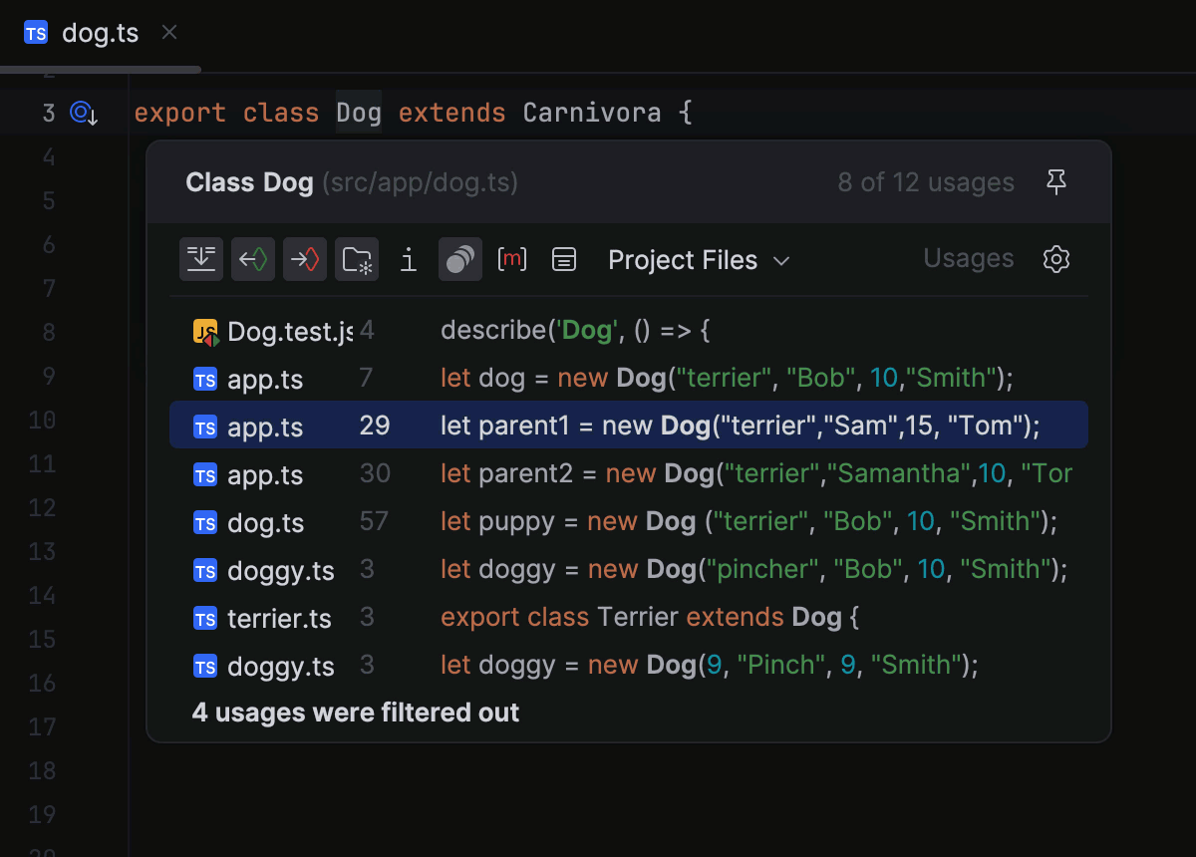Select the [m] filter icon in the popup toolbar
Image resolution: width=1196 pixels, height=857 pixels.
coord(511,259)
